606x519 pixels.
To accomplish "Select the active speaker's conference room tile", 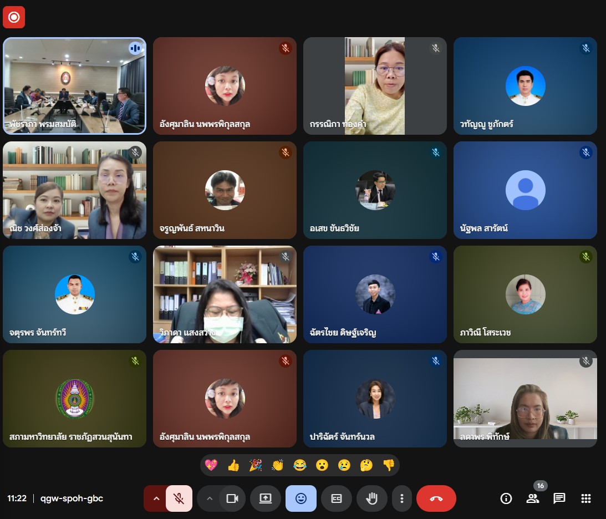I will (x=74, y=86).
